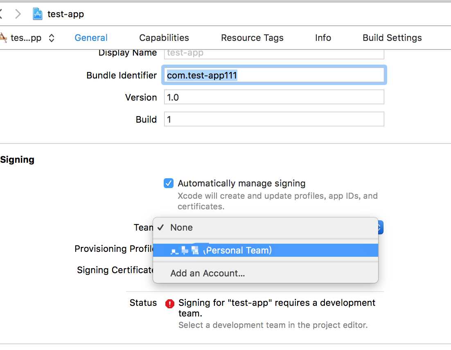
Task: Toggle Automatically manage signing checkbox
Action: point(169,183)
